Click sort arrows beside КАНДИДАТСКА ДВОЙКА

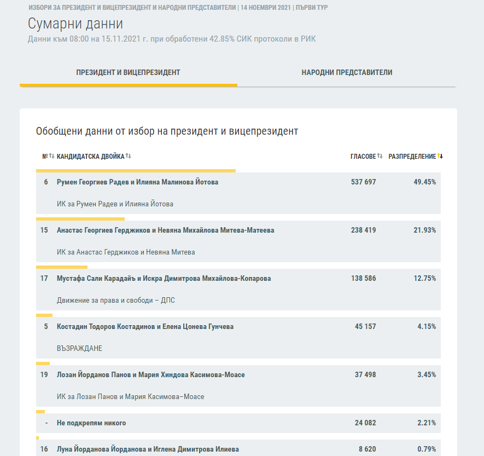coord(129,156)
